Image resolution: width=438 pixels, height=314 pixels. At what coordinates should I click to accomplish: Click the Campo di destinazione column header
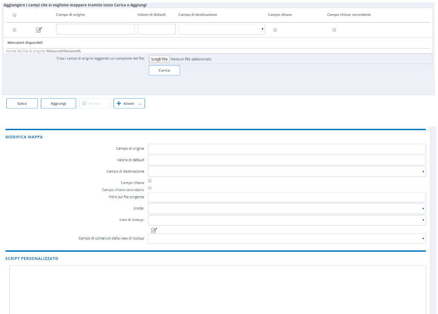tap(198, 14)
